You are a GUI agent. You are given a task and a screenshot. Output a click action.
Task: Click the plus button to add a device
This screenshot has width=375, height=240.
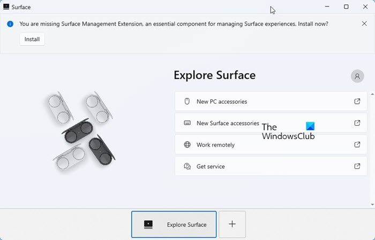232,224
